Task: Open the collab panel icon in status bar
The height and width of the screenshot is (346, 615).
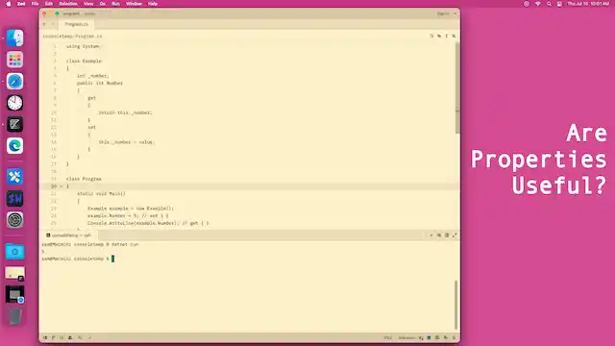Action: pos(70,337)
